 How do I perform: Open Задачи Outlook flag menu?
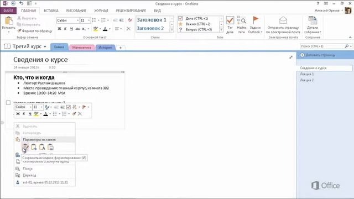255,24
